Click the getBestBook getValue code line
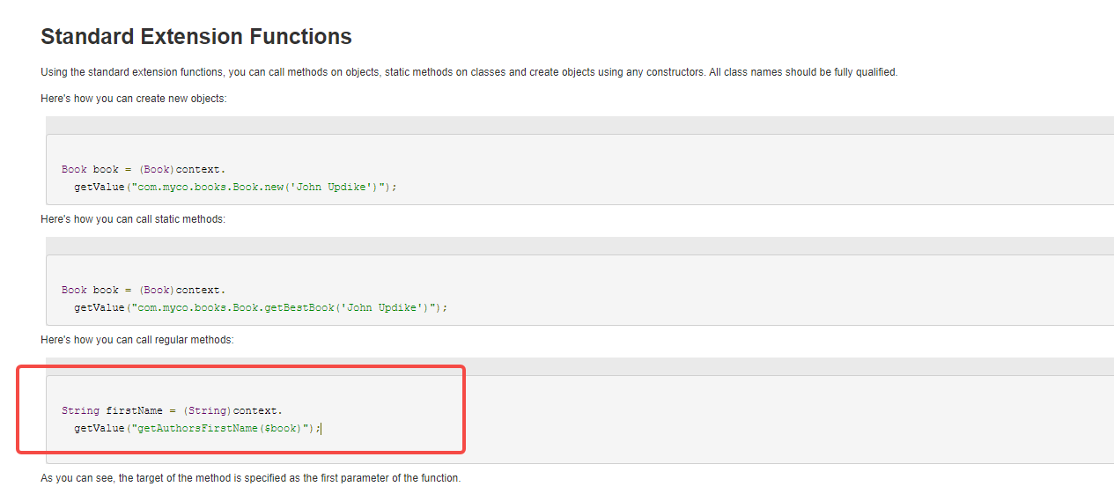The width and height of the screenshot is (1114, 494). 261,307
